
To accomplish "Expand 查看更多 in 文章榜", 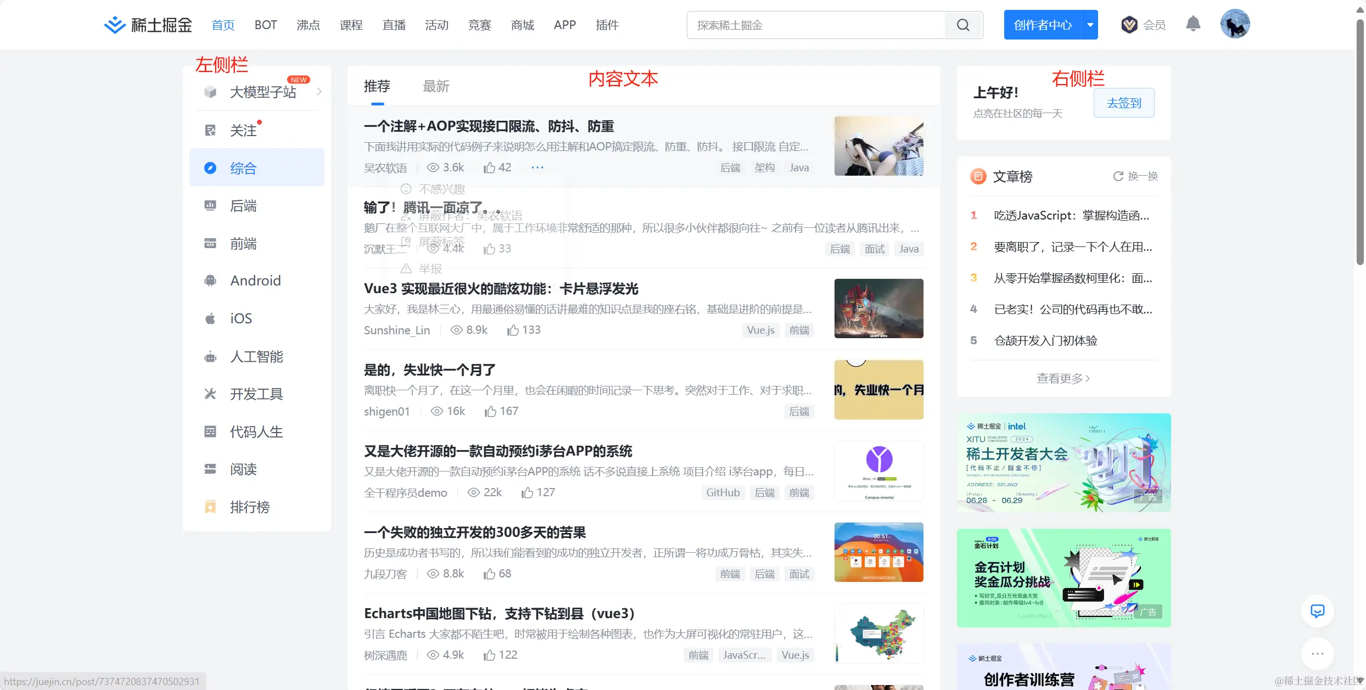I will [x=1063, y=378].
